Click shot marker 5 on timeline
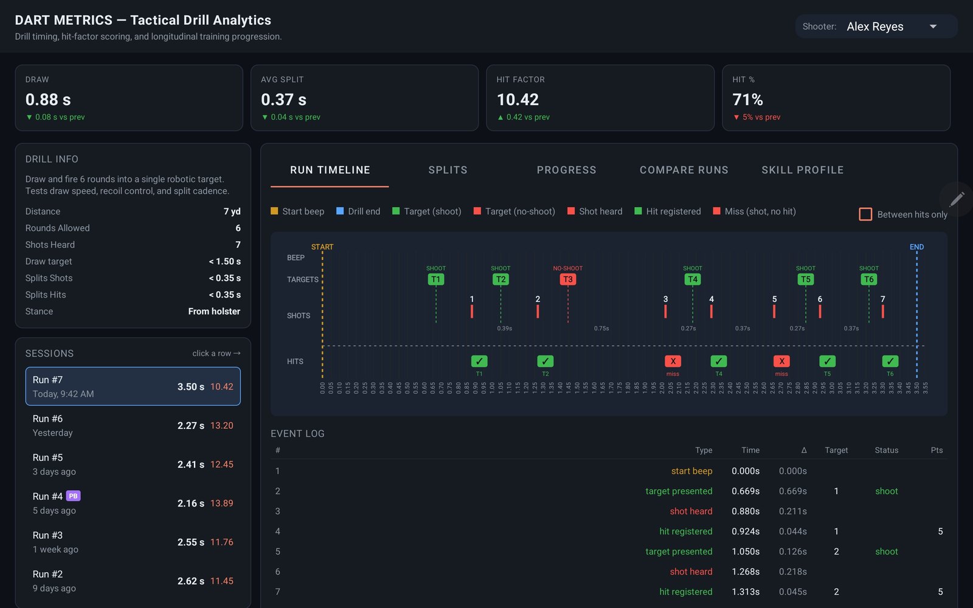The height and width of the screenshot is (608, 973). (x=774, y=311)
